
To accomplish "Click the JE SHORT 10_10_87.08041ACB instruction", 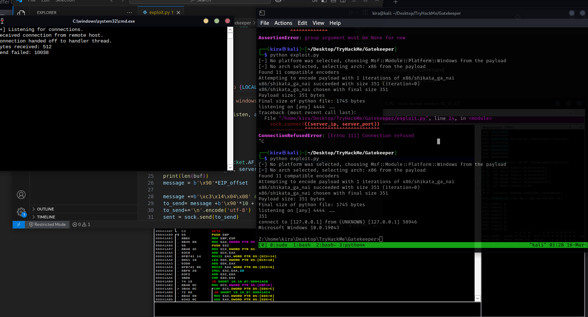I will pyautogui.click(x=240, y=282).
